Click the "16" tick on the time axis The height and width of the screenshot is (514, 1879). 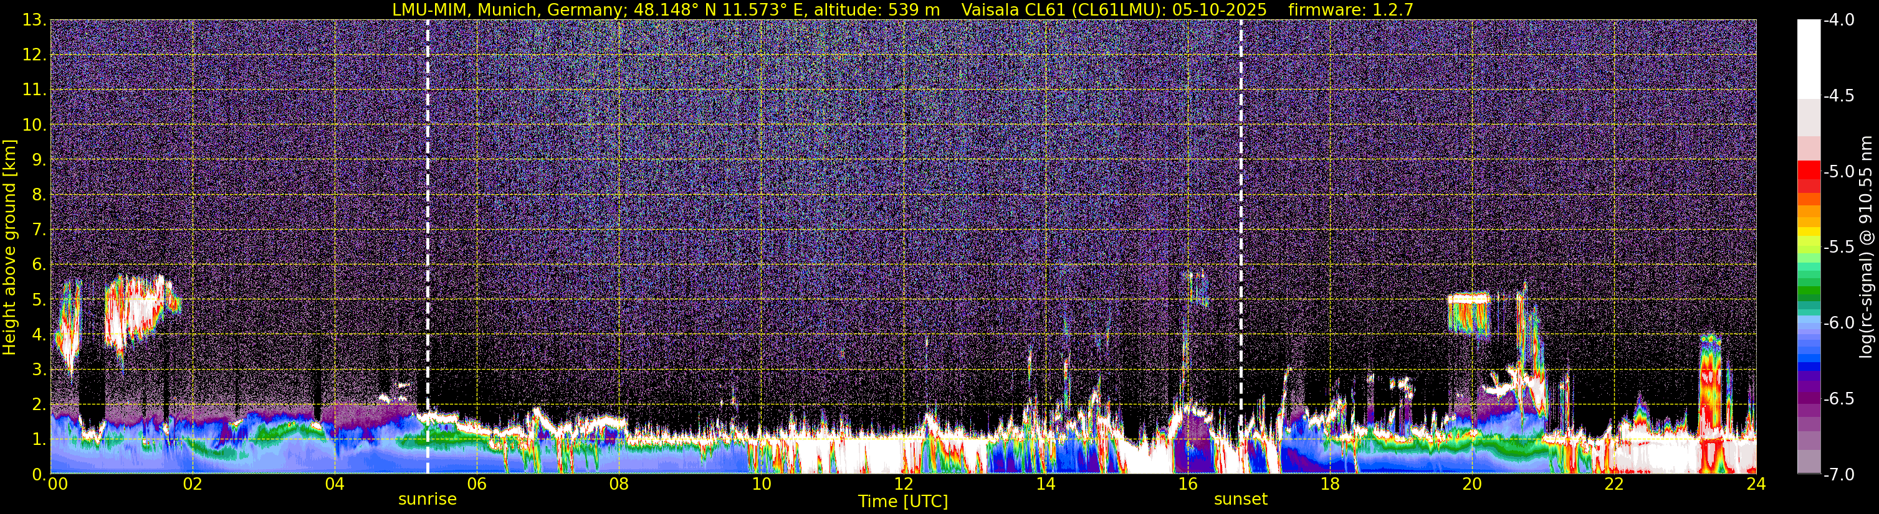[x=1188, y=484]
